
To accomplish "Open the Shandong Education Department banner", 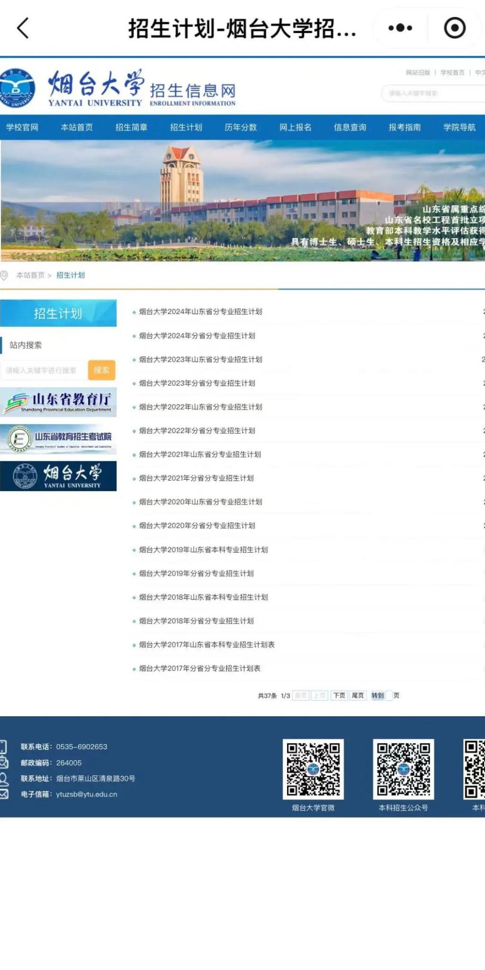I will [x=58, y=402].
